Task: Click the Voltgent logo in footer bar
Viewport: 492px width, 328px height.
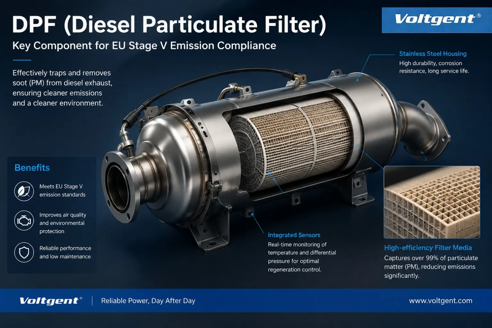Action: click(51, 301)
